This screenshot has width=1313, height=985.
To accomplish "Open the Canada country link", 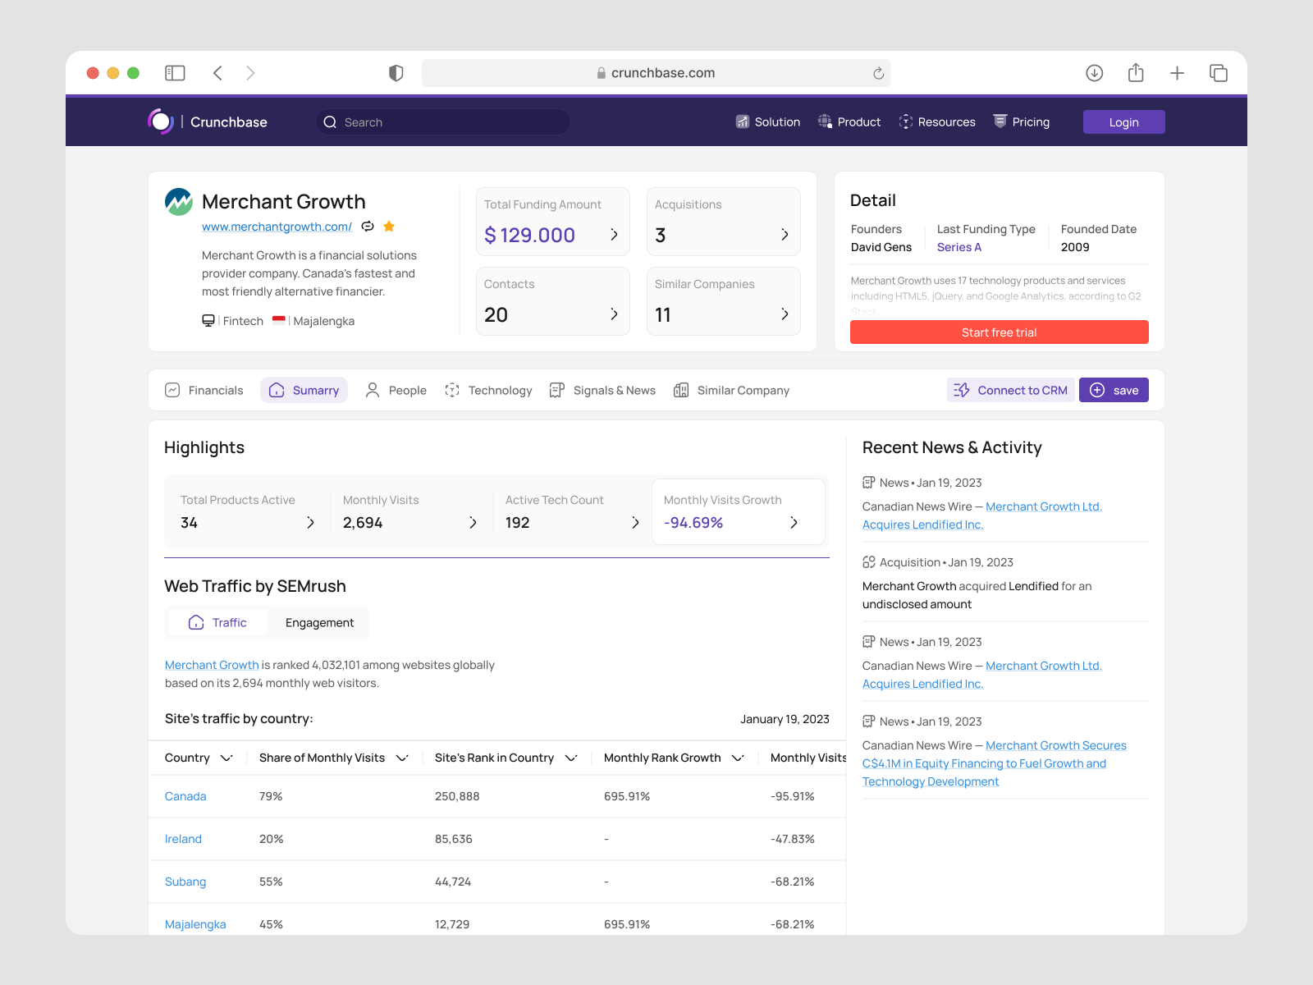I will pos(185,796).
